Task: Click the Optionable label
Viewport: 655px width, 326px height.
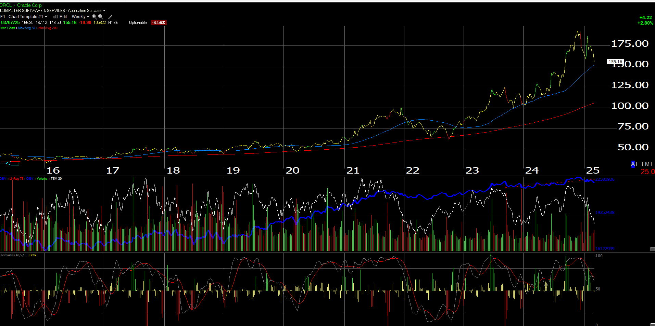Action: pos(138,23)
